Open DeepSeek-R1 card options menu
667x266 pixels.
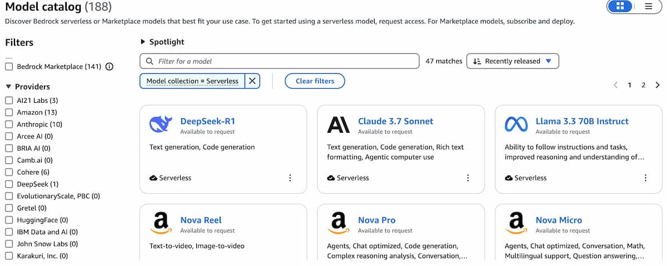coord(290,178)
